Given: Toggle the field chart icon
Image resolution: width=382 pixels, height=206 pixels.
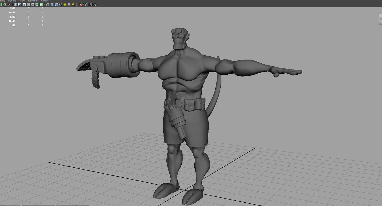Looking at the screenshot, I should click(x=33, y=5).
